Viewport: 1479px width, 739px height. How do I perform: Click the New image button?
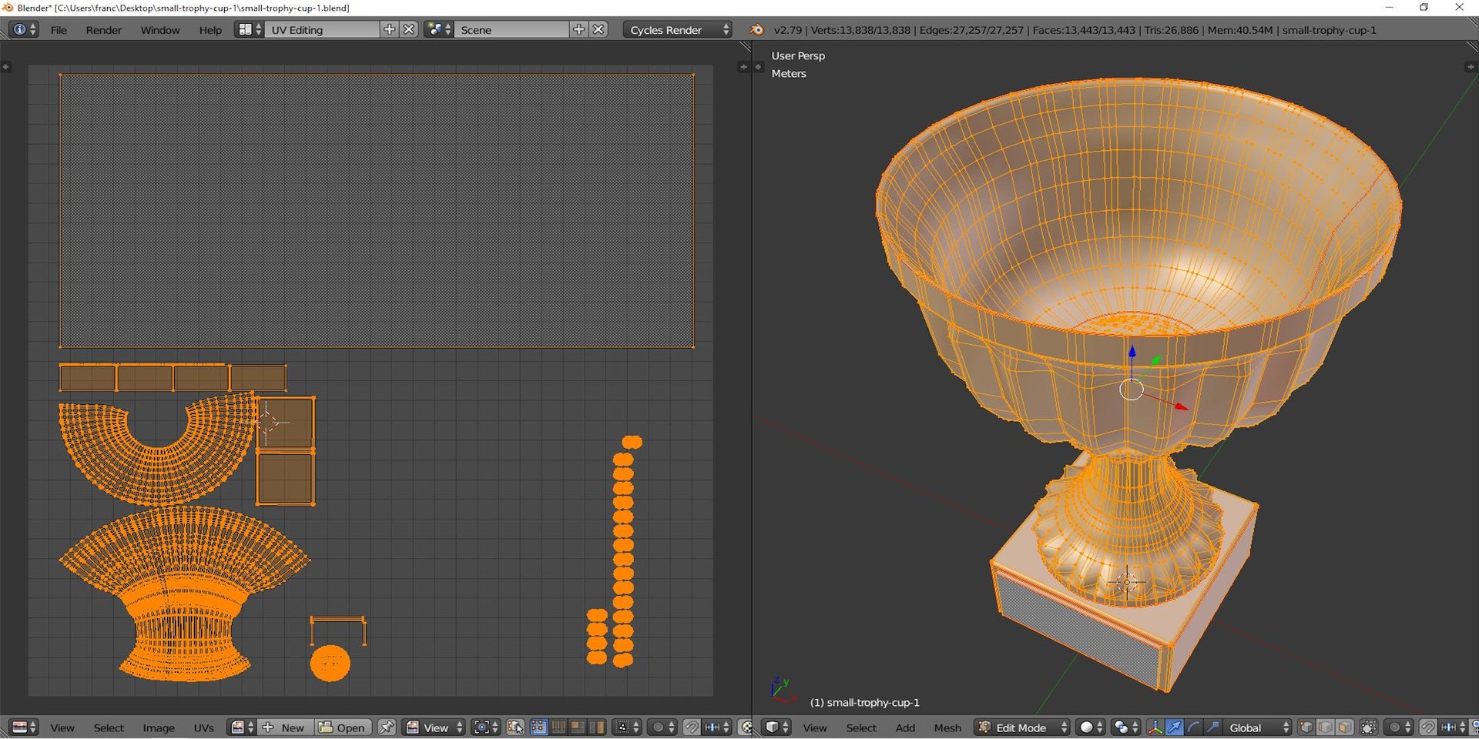[x=285, y=727]
